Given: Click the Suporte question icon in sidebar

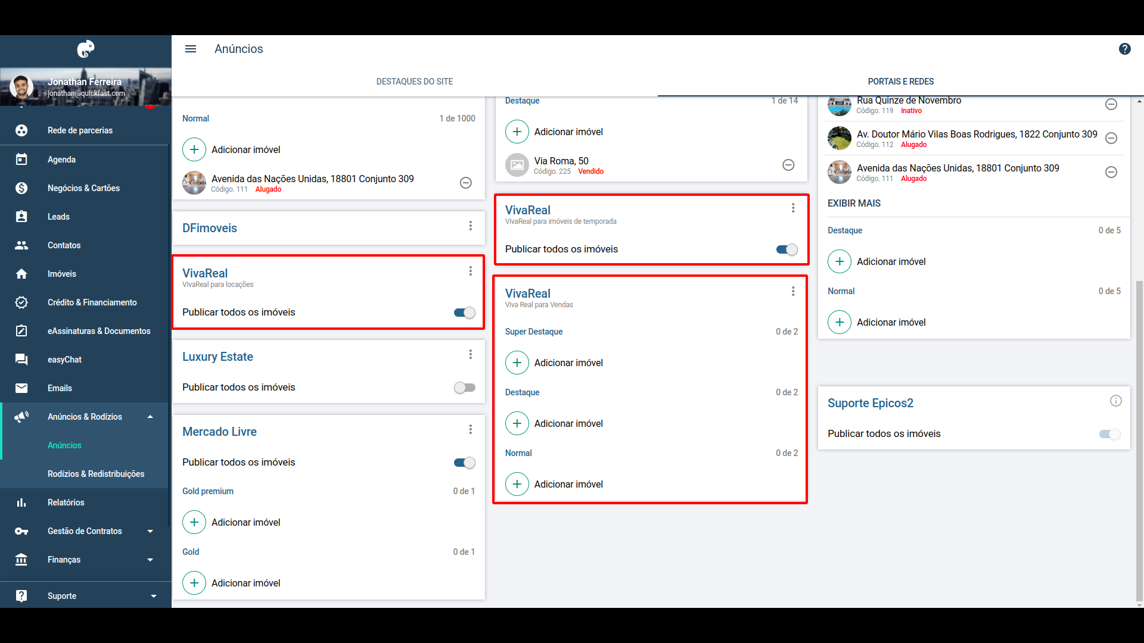Looking at the screenshot, I should [x=21, y=596].
